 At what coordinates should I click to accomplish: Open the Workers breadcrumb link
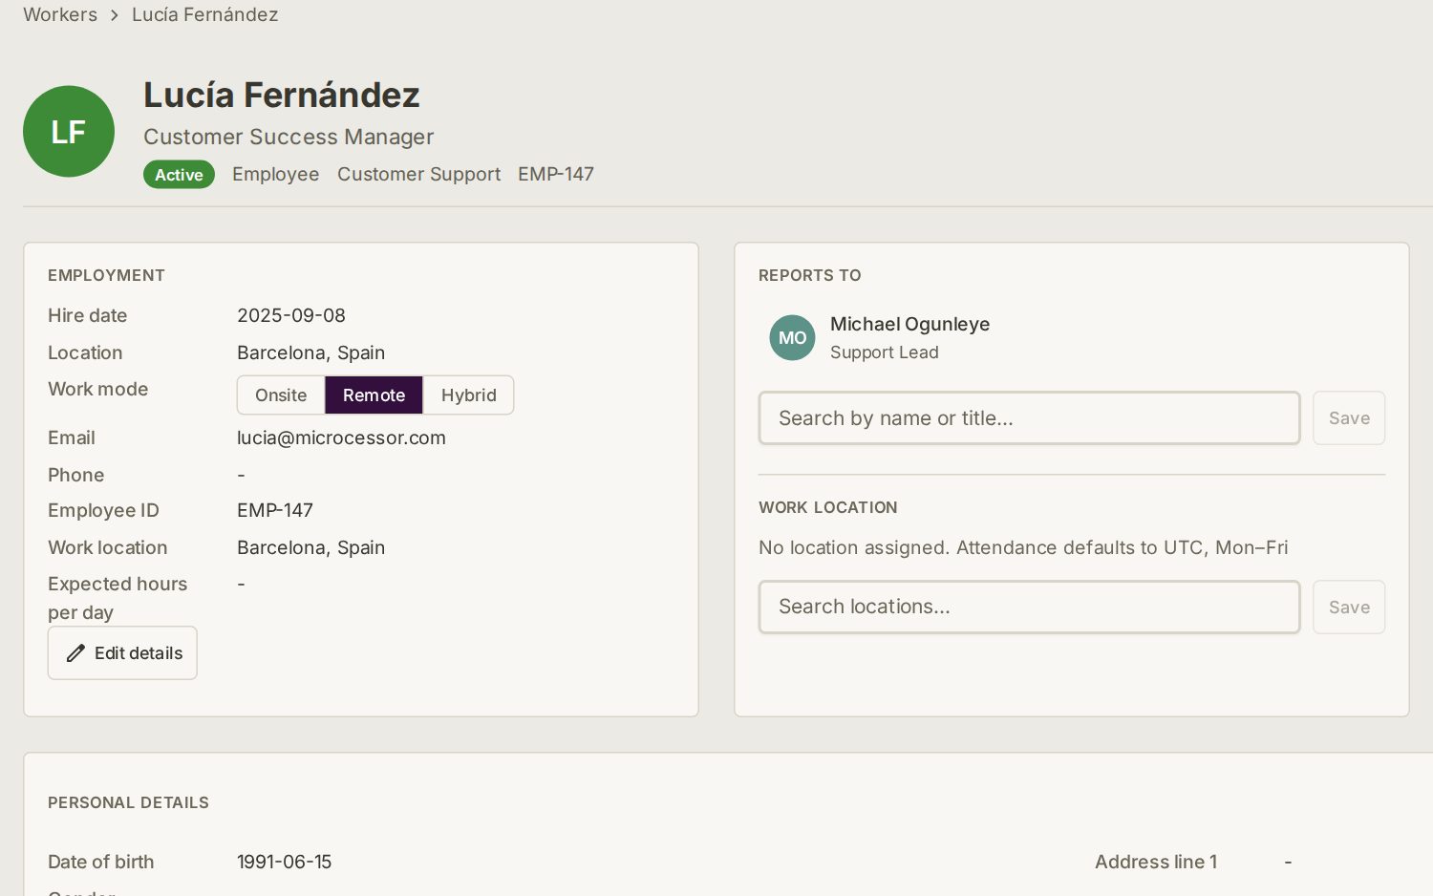(60, 14)
